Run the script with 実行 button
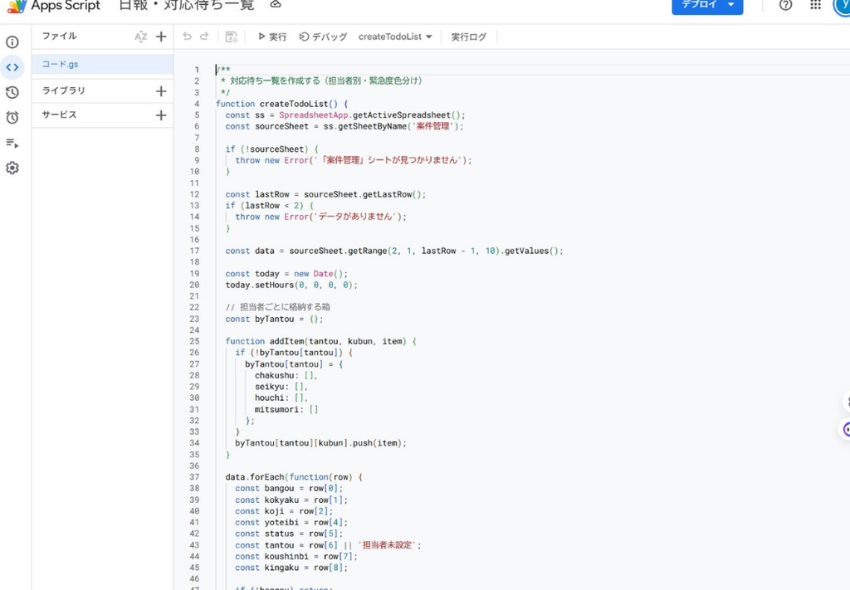The height and width of the screenshot is (590, 850). 272,37
